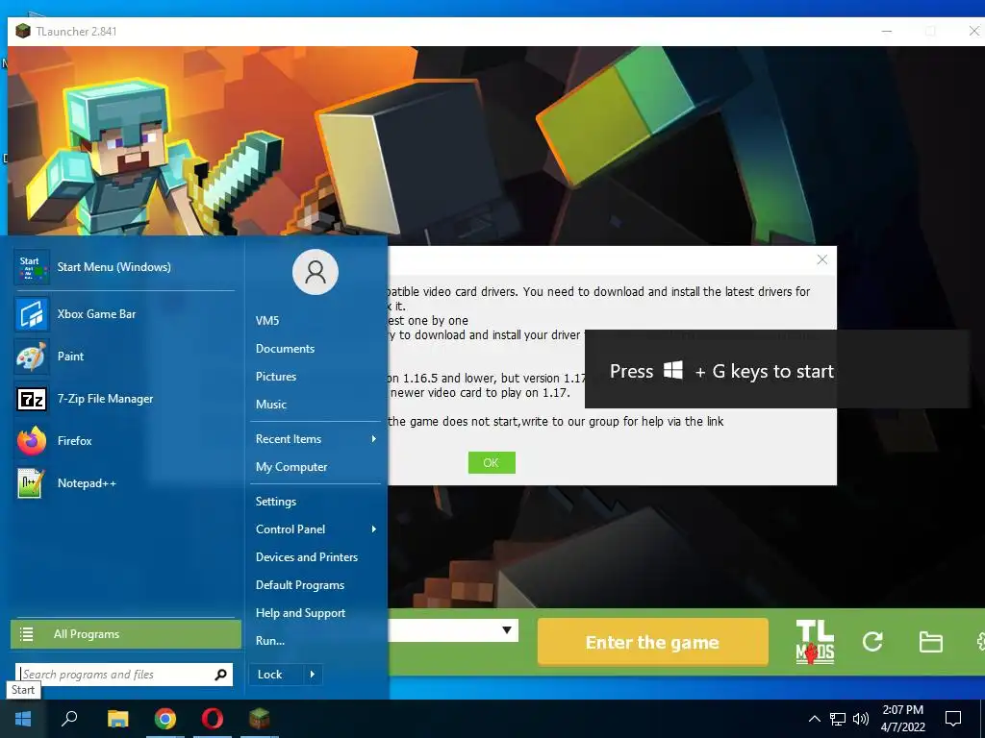Open the game folder icon in TLauncher
The height and width of the screenshot is (738, 985).
pyautogui.click(x=930, y=641)
